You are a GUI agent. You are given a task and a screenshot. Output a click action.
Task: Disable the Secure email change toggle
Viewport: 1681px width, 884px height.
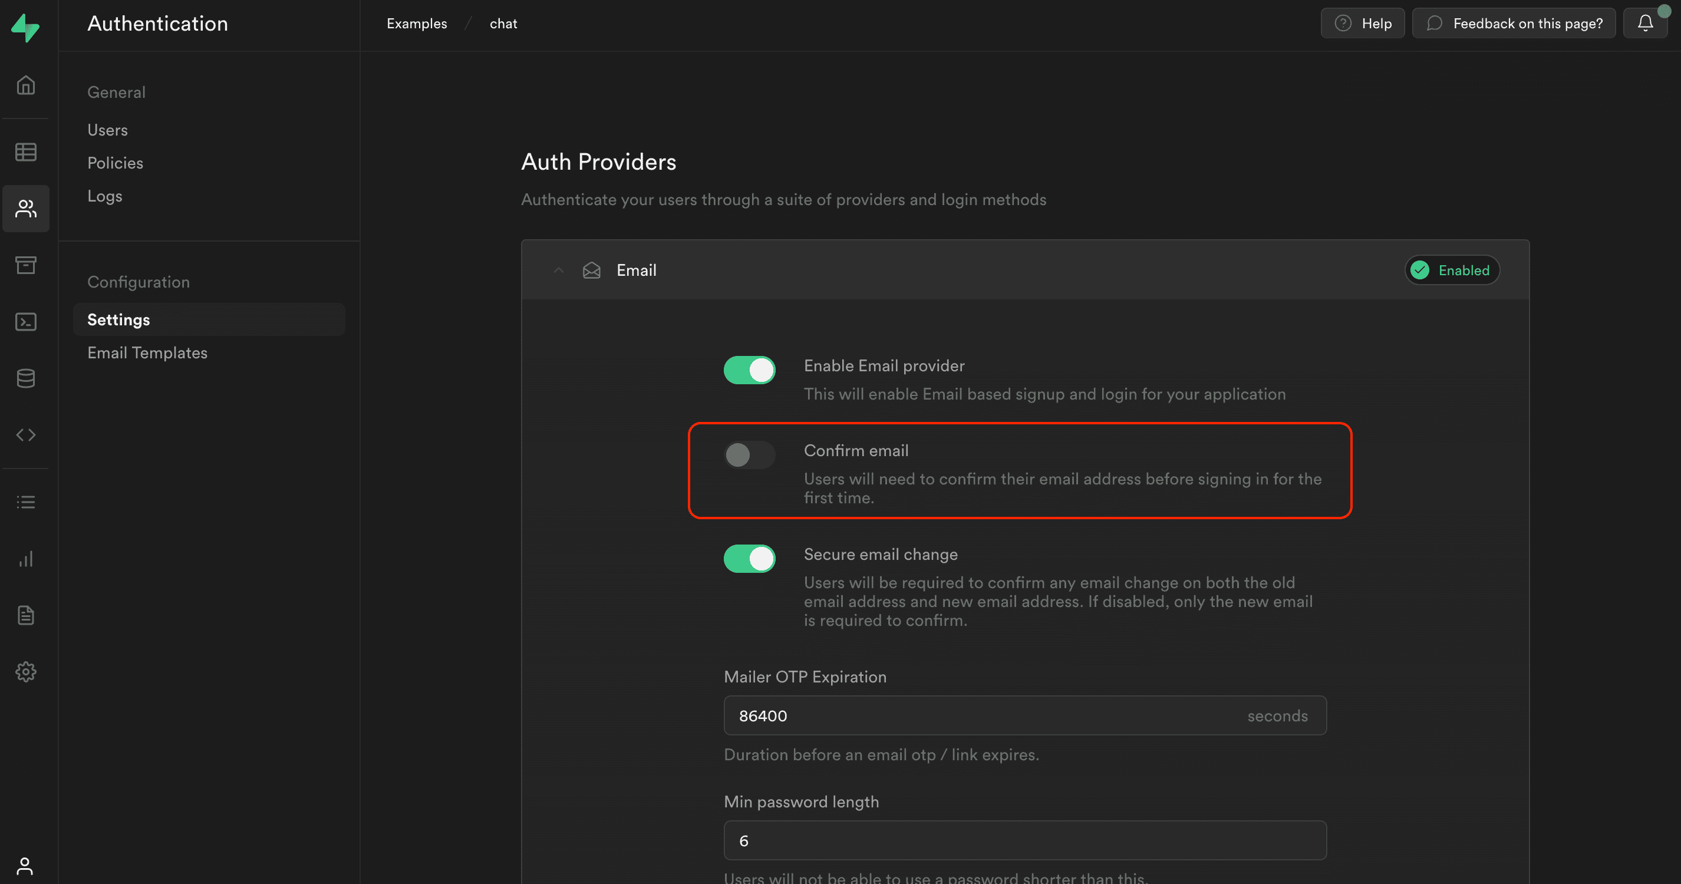(x=749, y=559)
